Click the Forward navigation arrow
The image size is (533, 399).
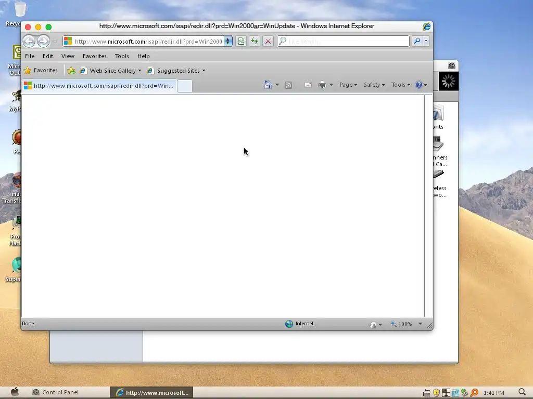[44, 42]
